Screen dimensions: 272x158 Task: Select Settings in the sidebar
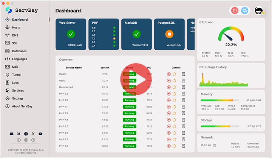click(x=17, y=99)
